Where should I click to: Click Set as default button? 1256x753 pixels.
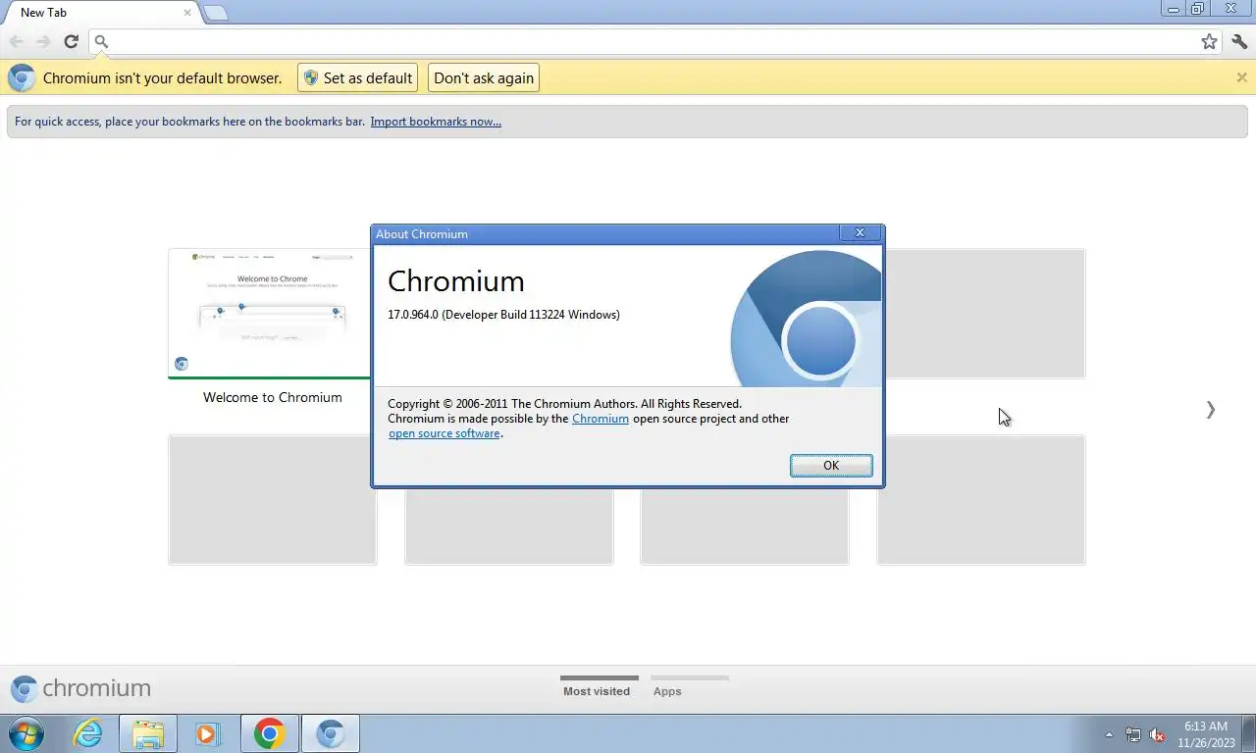(x=357, y=78)
